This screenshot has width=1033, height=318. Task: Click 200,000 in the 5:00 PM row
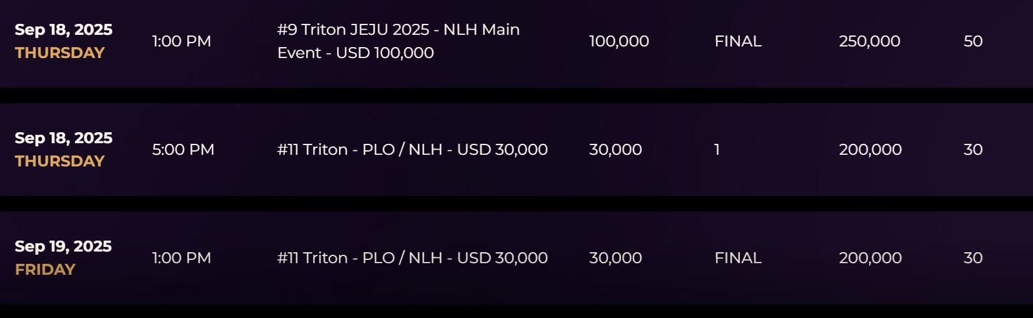click(x=870, y=150)
